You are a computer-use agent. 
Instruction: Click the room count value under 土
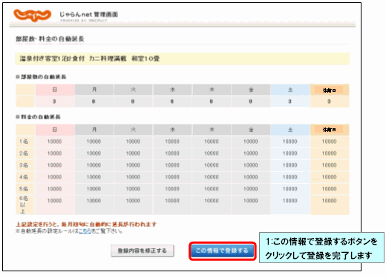point(289,102)
